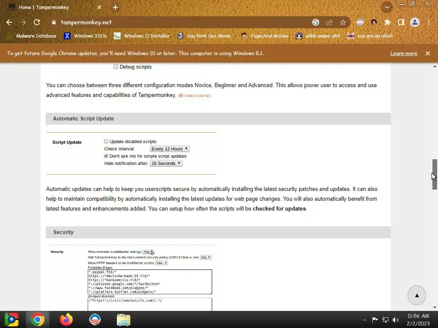438x328 pixels.
Task: Open the Extensions puzzle-piece menu
Action: point(388,22)
